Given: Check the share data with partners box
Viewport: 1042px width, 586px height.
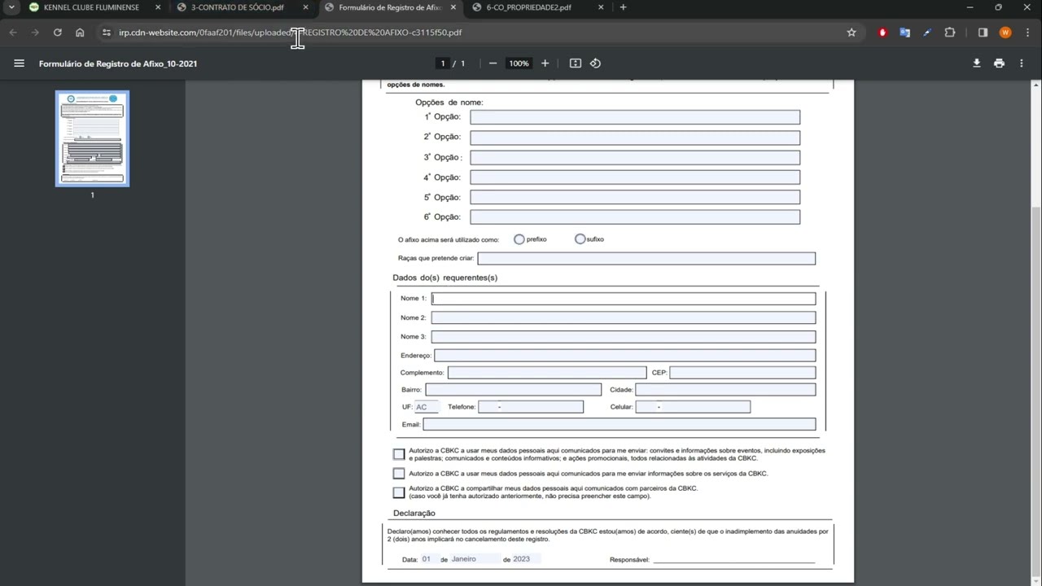Looking at the screenshot, I should 399,492.
